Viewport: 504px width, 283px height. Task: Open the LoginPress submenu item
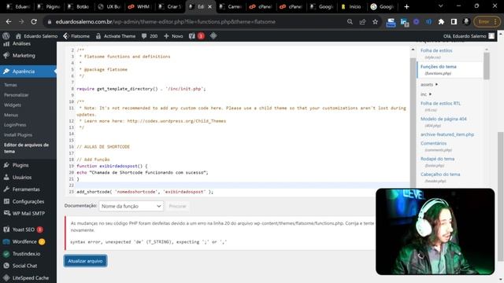click(x=15, y=125)
